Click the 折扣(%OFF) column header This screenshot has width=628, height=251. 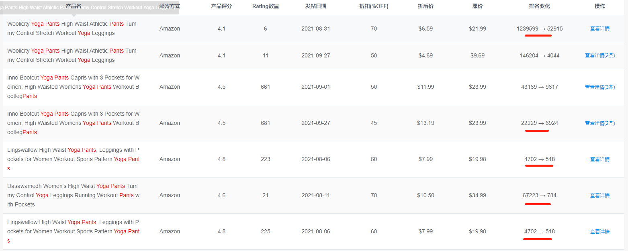[374, 6]
